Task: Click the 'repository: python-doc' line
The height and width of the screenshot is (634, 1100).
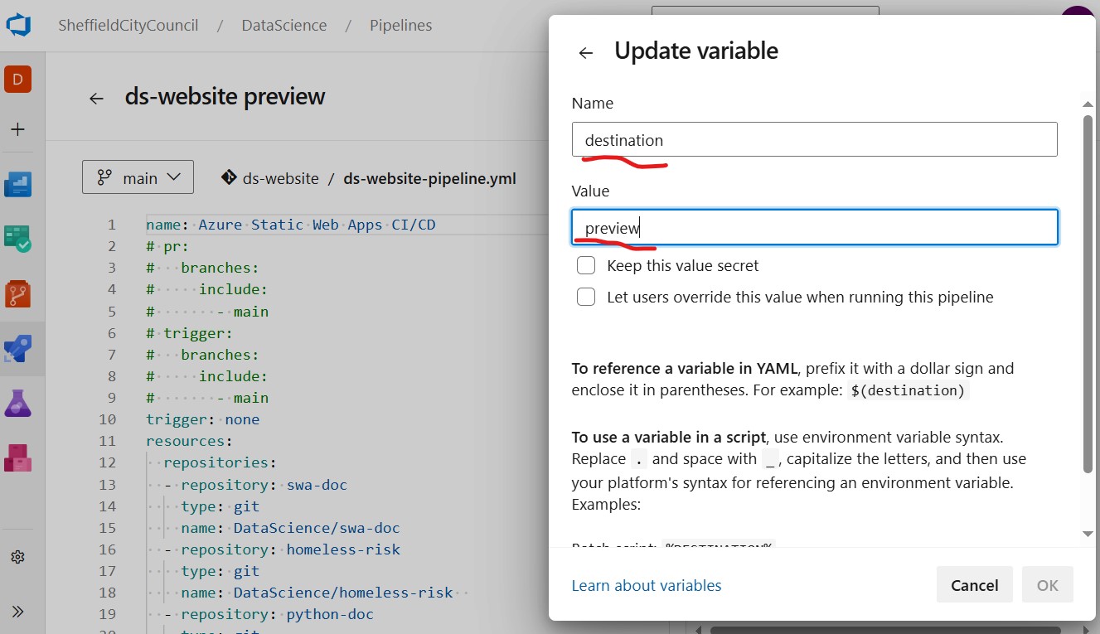Action: click(269, 613)
